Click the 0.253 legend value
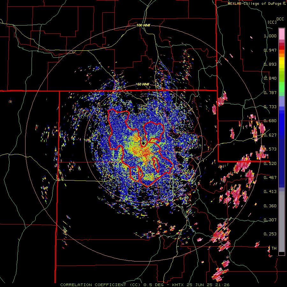Image resolution: width=287 pixels, height=287 pixels. [270, 234]
